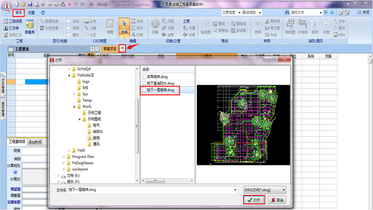
Task: Activate the 选择 selection arrow tool
Action: 124,27
